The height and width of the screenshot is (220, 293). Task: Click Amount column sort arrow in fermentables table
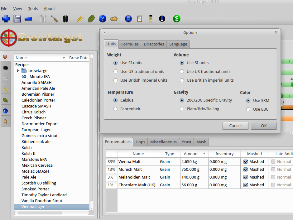point(204,154)
